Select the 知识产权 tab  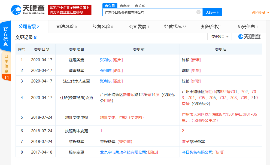click(211, 27)
